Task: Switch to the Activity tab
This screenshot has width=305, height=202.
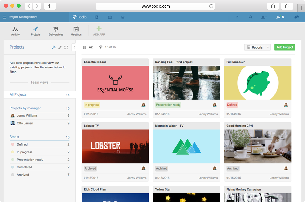Action: click(15, 31)
